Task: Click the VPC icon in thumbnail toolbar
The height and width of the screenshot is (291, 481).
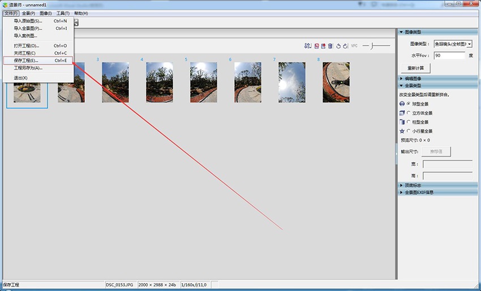Action: [354, 46]
